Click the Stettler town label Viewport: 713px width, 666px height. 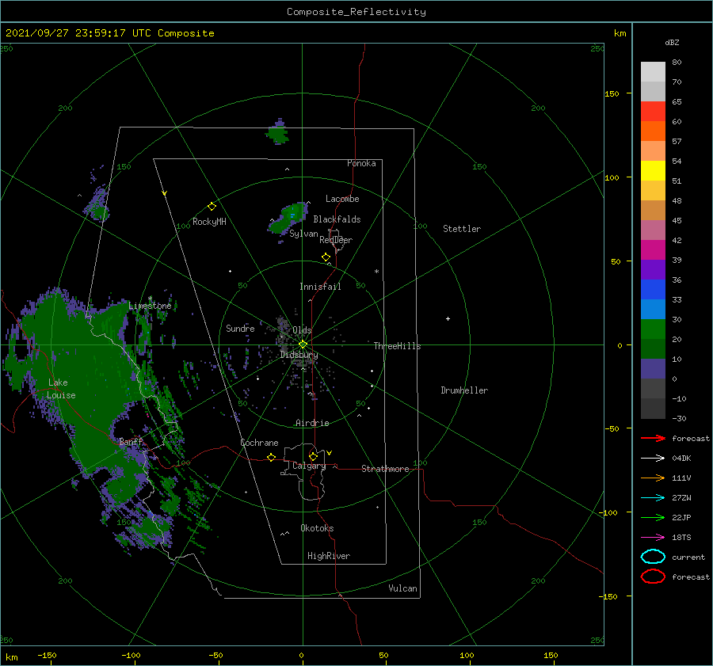[462, 229]
